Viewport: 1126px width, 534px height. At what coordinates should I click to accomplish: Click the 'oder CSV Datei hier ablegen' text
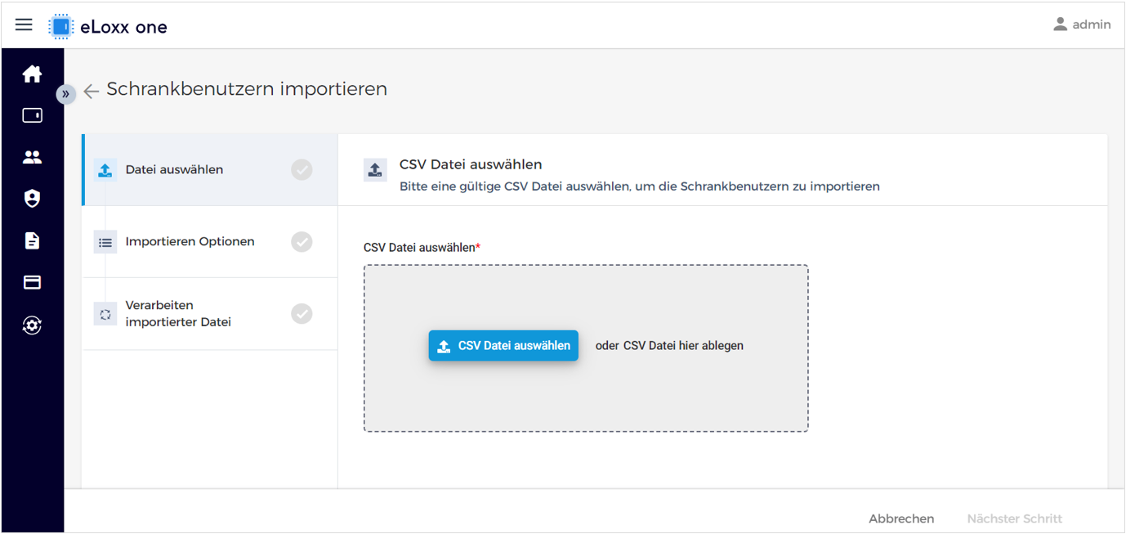669,346
